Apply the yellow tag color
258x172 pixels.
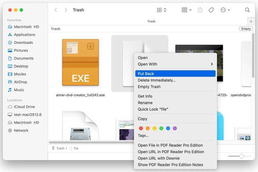coord(154,128)
